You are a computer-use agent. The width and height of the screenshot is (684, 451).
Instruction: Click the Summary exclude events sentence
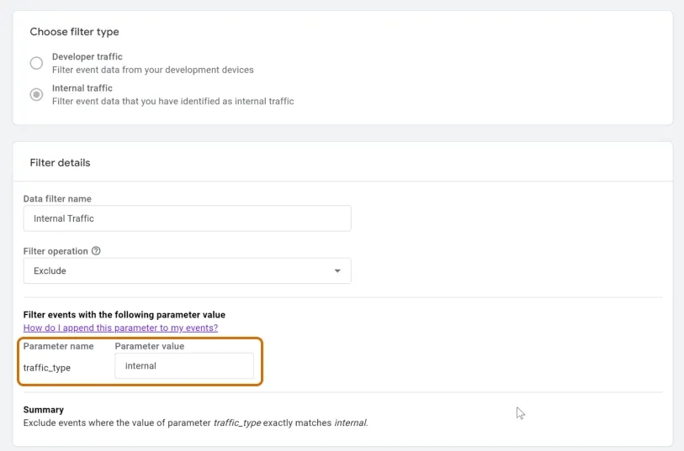[x=195, y=422]
